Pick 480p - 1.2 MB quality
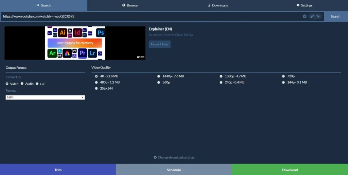Image resolution: width=348 pixels, height=175 pixels. pyautogui.click(x=96, y=82)
